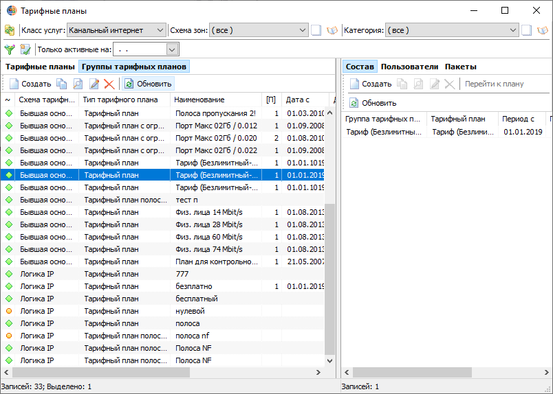Switch to the Пакеты tab

click(461, 67)
